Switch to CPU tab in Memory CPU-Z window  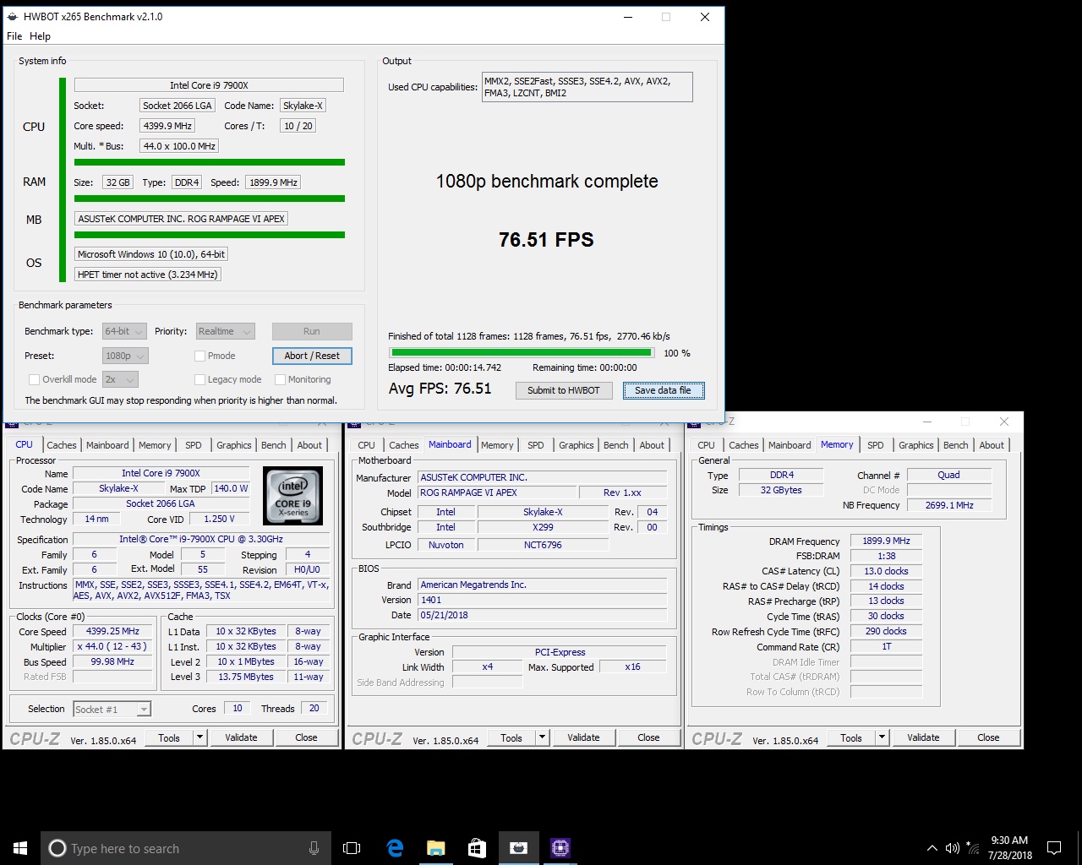[x=707, y=445]
